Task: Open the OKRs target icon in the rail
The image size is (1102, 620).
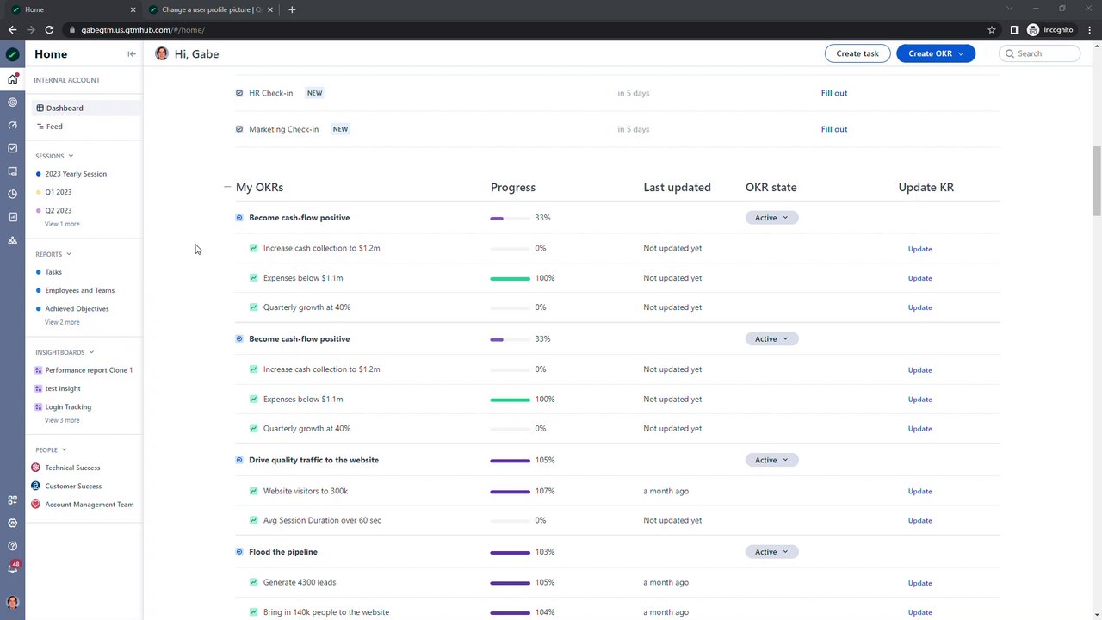Action: click(12, 102)
